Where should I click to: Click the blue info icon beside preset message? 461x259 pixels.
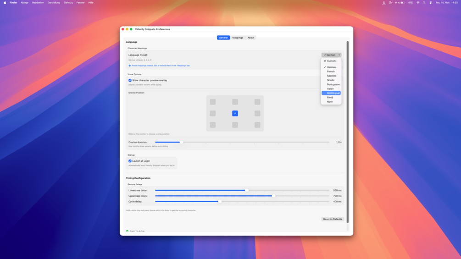pos(130,66)
